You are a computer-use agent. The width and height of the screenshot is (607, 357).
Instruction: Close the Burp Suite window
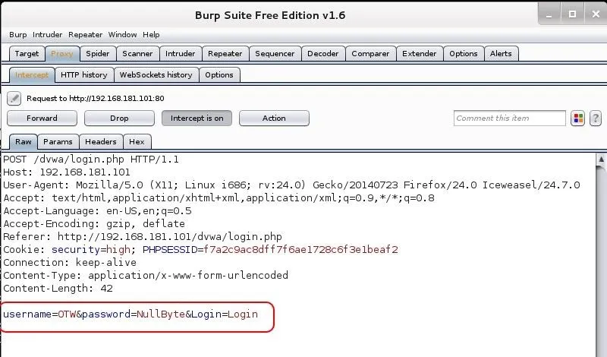[596, 14]
